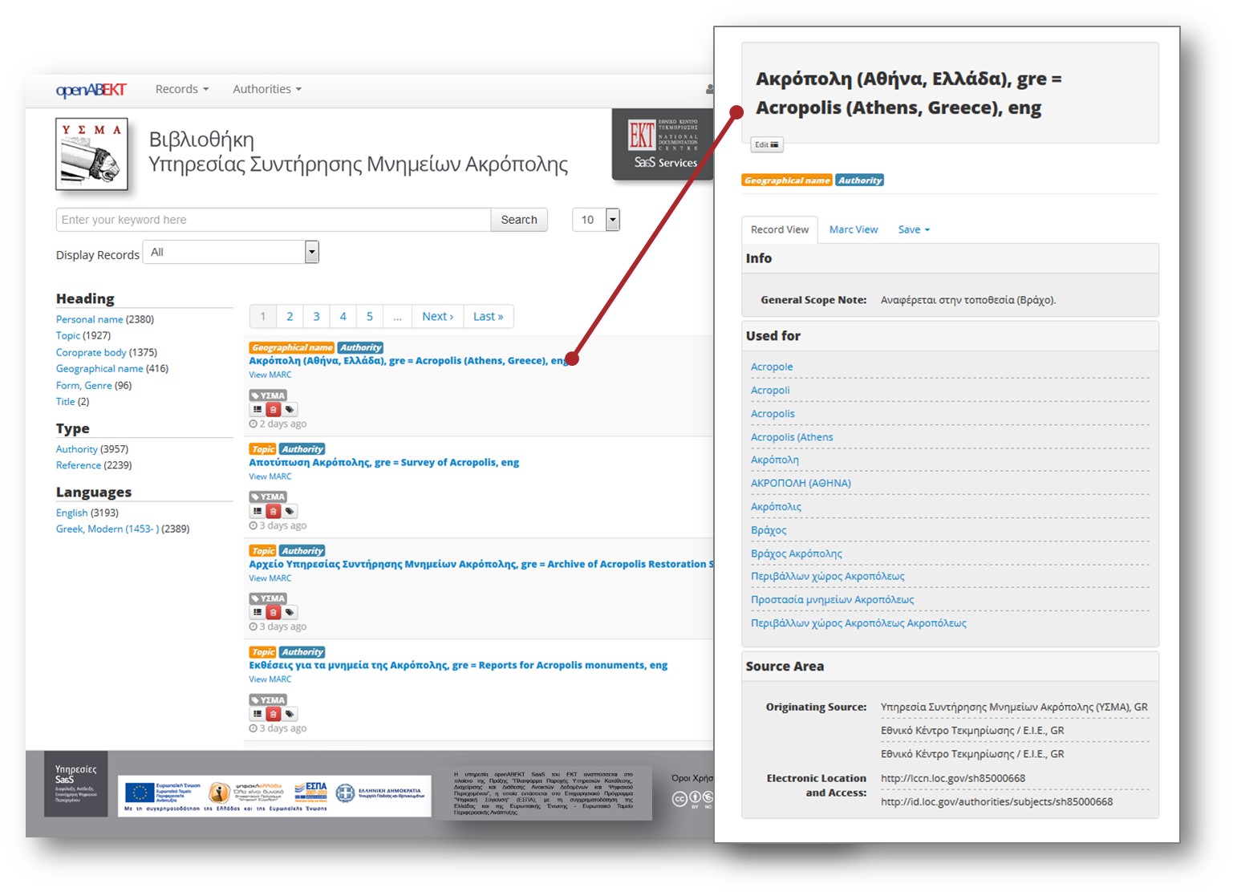The height and width of the screenshot is (896, 1233).
Task: Open the Εκθέσεις για τα μνημεία της Ακρόπολης record
Action: tap(458, 665)
